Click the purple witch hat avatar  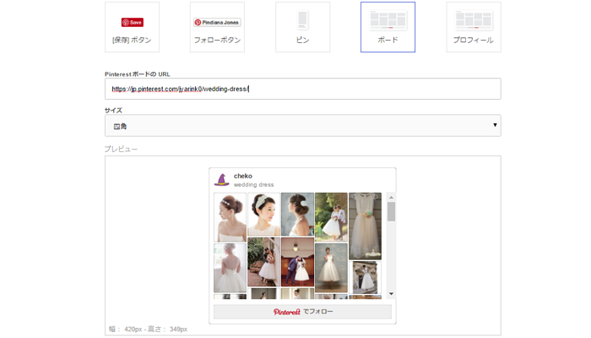coord(221,180)
